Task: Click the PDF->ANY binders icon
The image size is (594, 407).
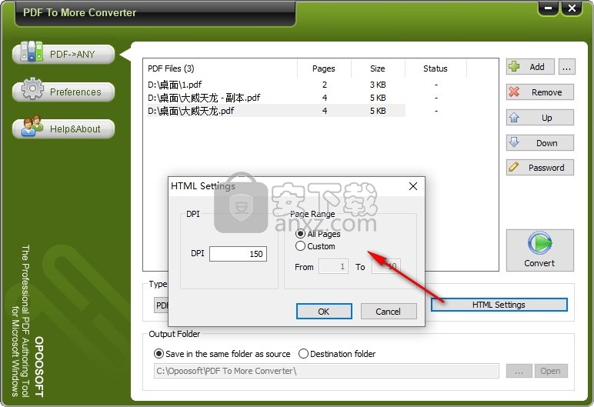Action: 32,52
